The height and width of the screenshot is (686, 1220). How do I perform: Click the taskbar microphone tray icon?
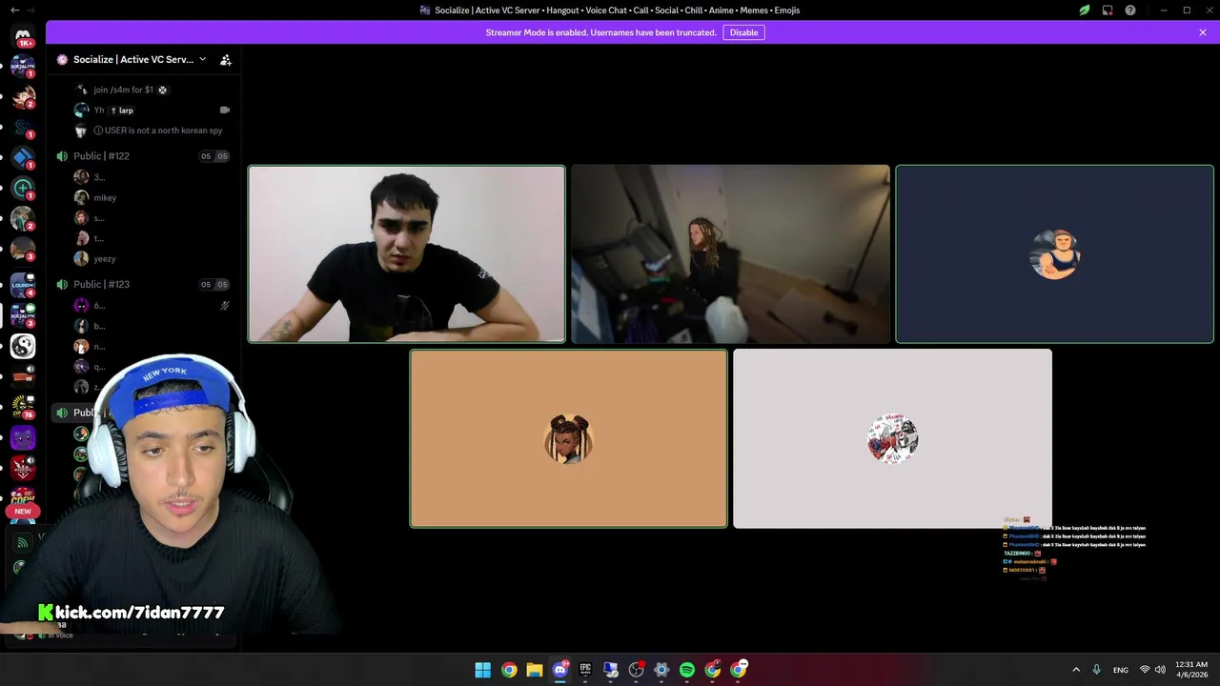click(1097, 670)
